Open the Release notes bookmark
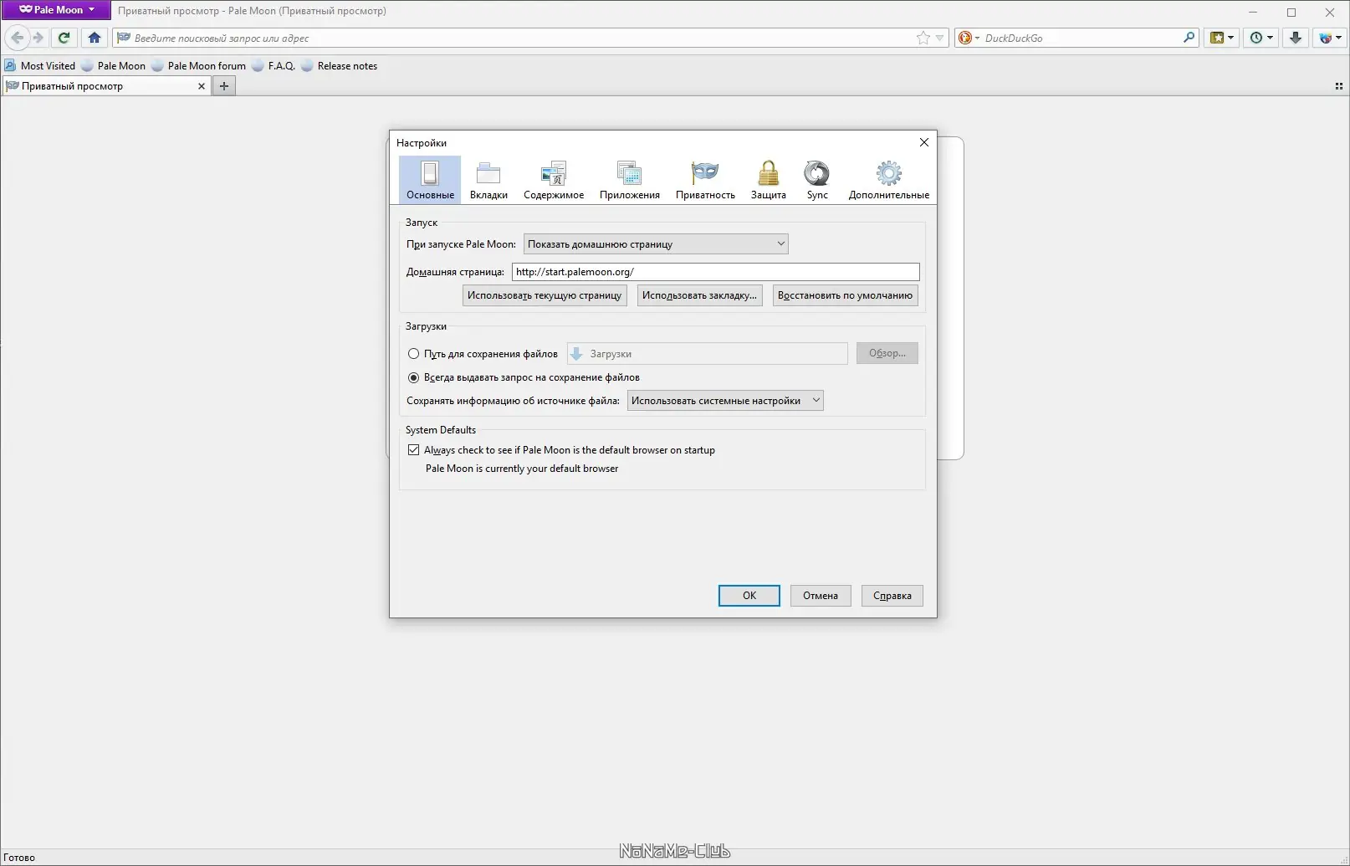The image size is (1350, 866). click(339, 66)
